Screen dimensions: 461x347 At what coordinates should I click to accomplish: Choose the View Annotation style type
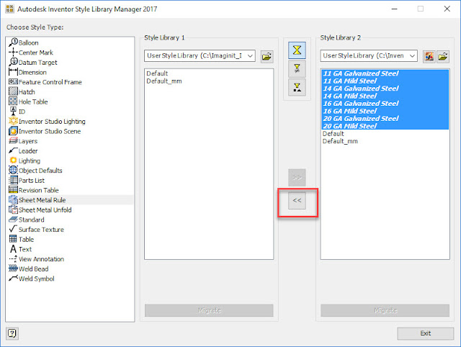[37, 259]
